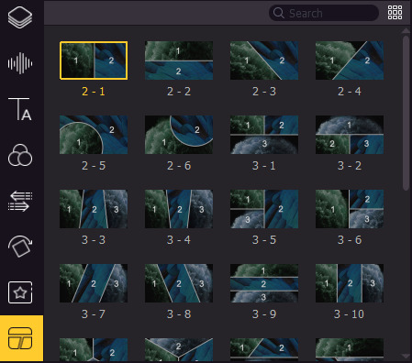Screen dimensions: 412x363
Task: Open the three-circle Effects panel icon
Action: tap(20, 155)
